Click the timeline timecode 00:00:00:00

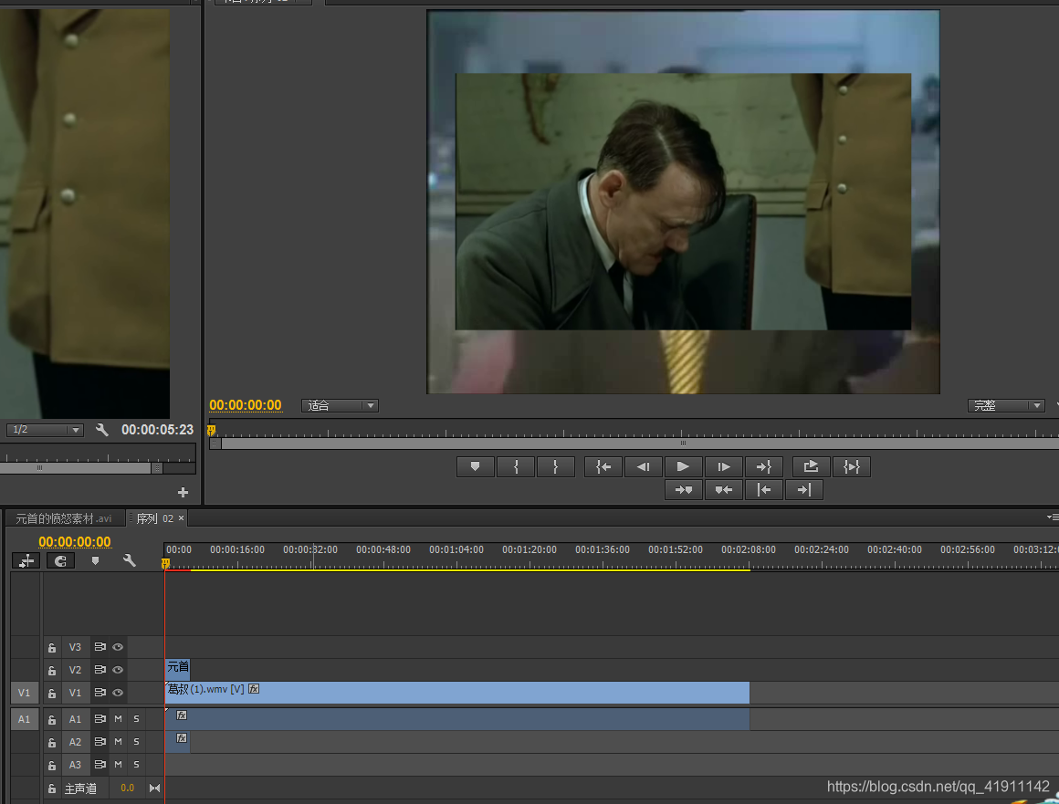click(x=75, y=541)
